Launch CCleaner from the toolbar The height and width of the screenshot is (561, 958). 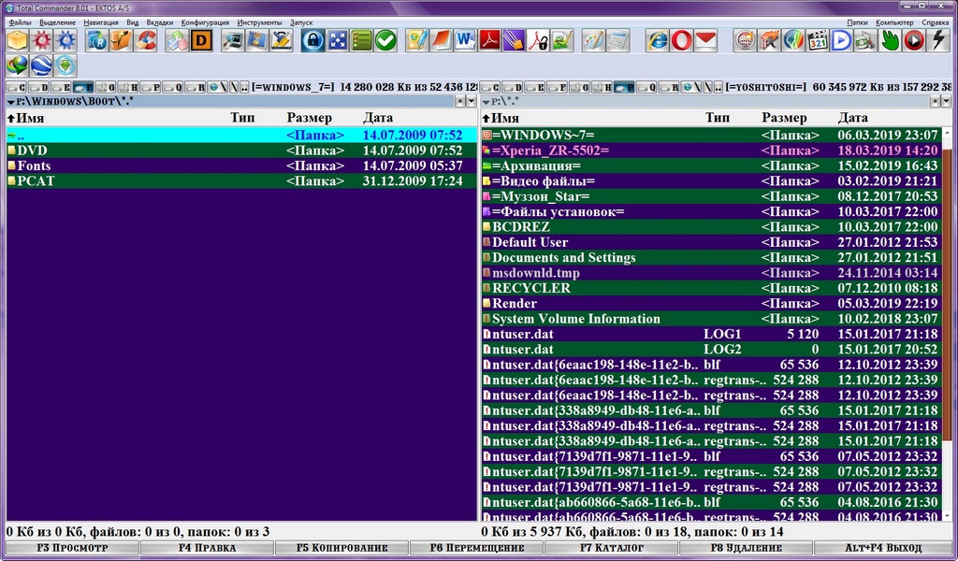point(145,40)
